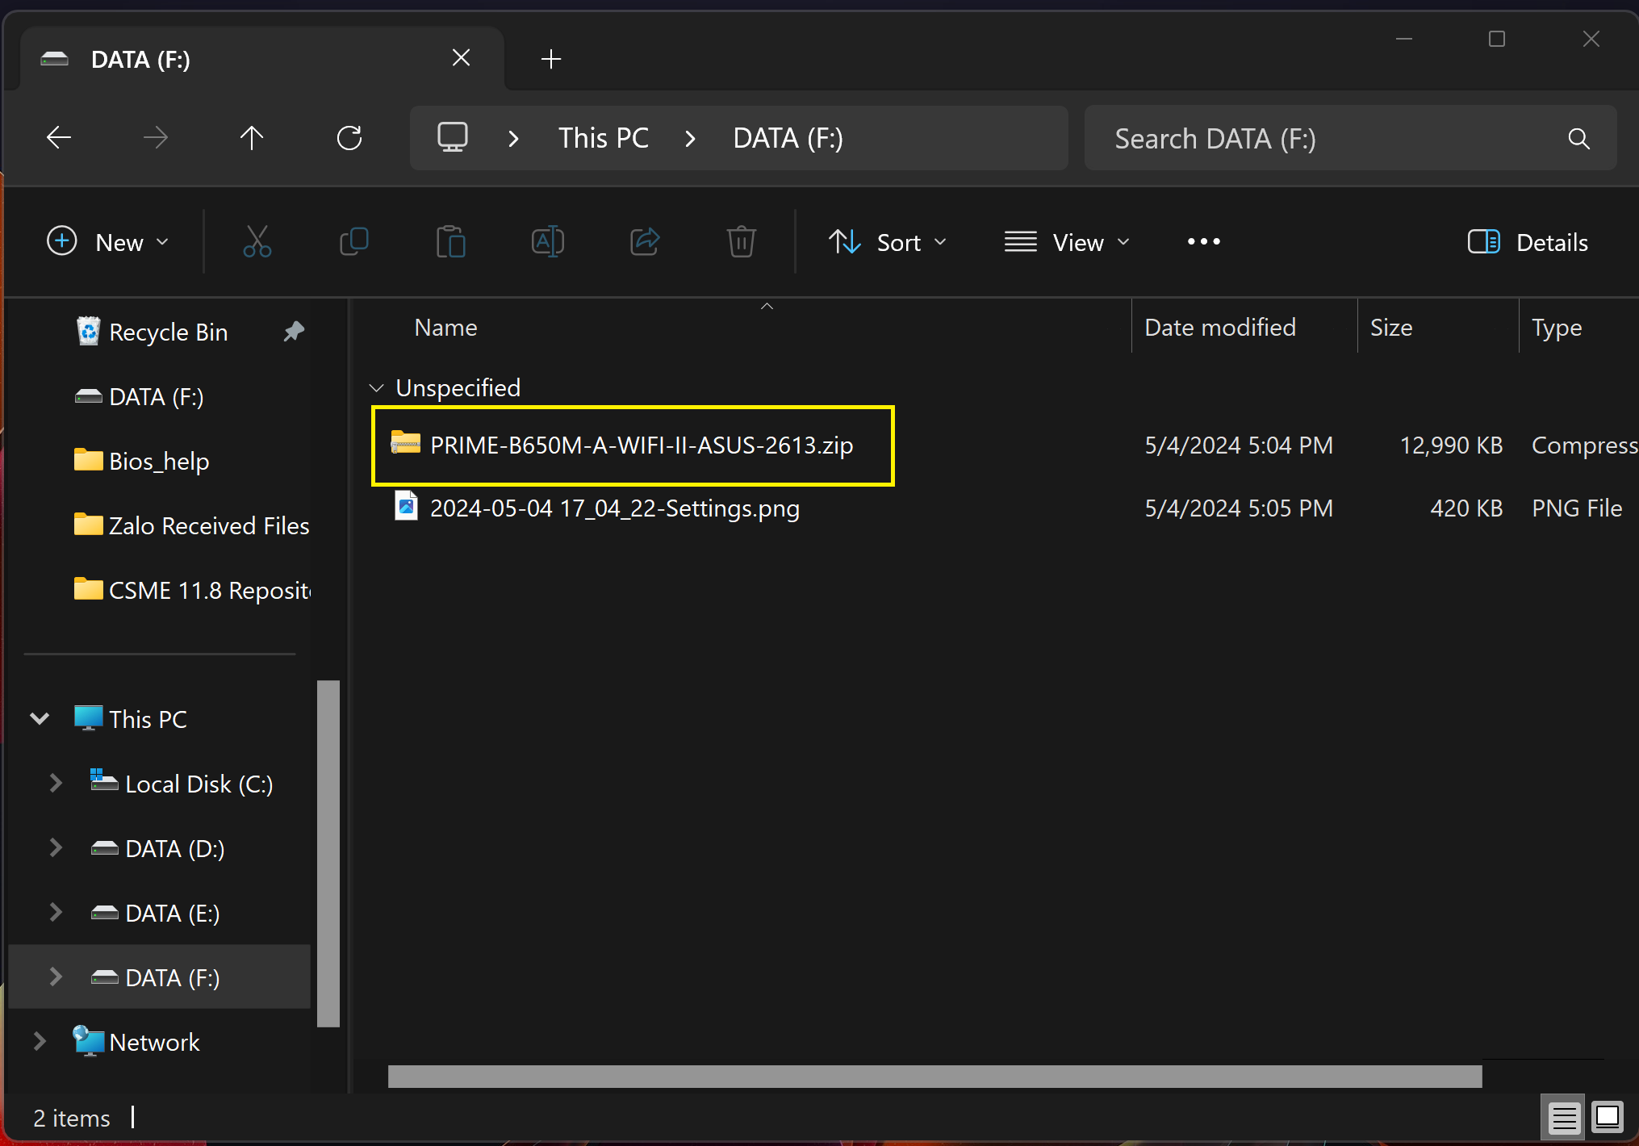Click the Cut scissors icon
The width and height of the screenshot is (1639, 1146).
pyautogui.click(x=257, y=241)
